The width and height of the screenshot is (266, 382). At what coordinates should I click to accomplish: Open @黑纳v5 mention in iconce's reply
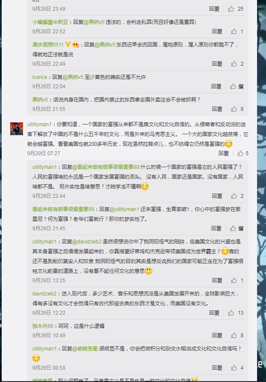pos(74,77)
